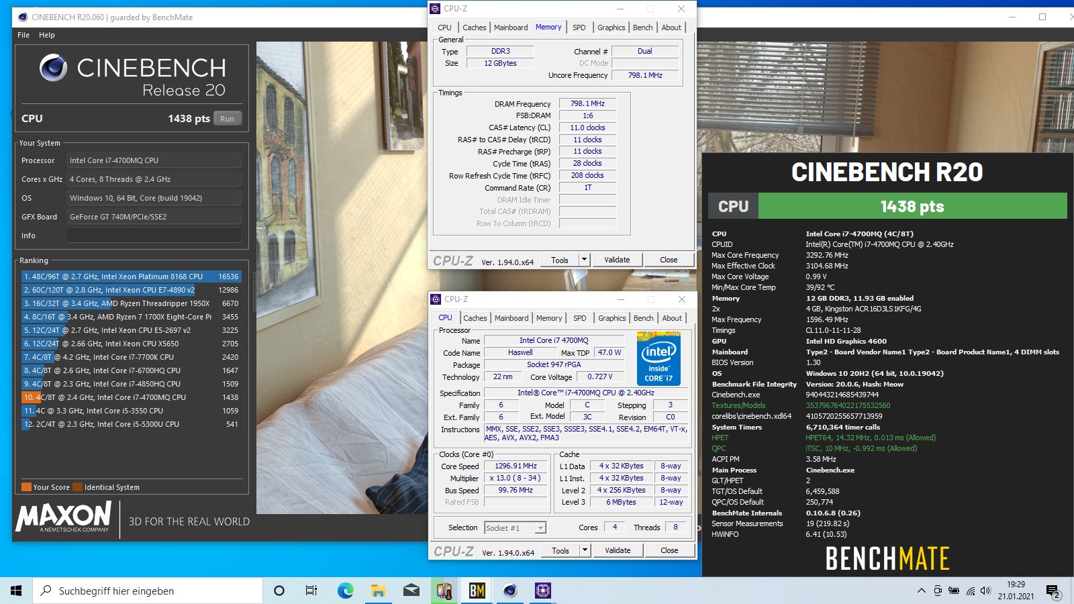Launch Microsoft Edge from the taskbar
Viewport: 1074px width, 604px height.
(x=345, y=591)
